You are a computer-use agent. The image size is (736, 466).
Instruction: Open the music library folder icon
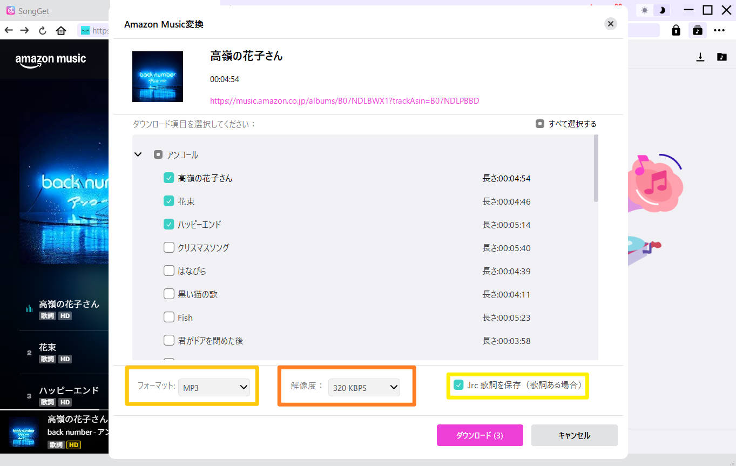722,56
